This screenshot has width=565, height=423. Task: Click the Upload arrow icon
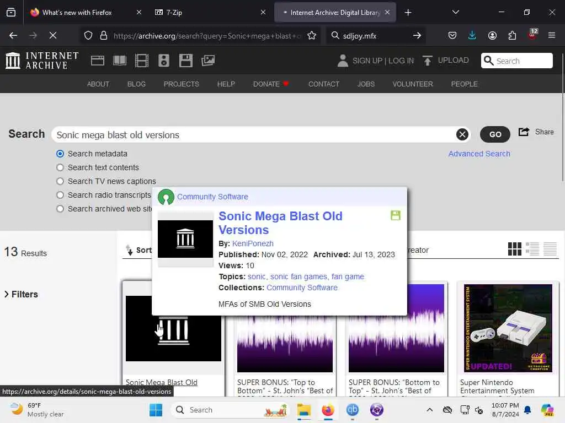click(428, 61)
